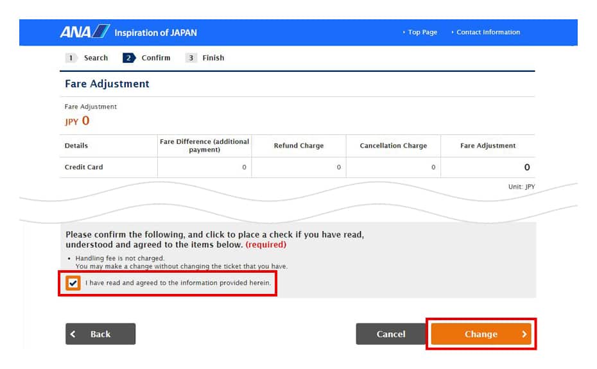Click the step 2 number badge
The image size is (597, 369).
click(129, 58)
